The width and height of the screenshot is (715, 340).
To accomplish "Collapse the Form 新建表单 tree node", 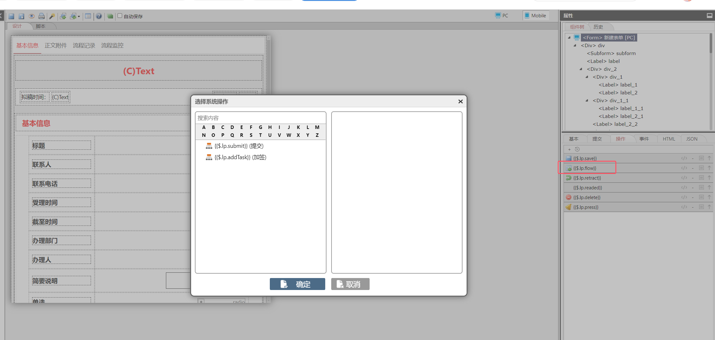I will tap(569, 37).
